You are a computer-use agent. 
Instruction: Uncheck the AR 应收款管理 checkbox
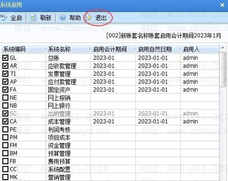pos(5,66)
